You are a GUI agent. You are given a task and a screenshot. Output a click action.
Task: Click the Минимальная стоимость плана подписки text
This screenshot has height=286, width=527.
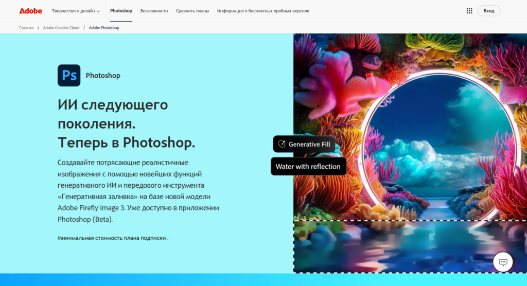113,238
